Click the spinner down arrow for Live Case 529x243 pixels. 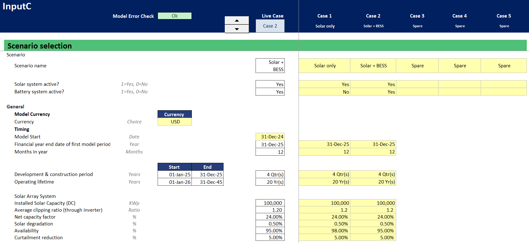(237, 29)
